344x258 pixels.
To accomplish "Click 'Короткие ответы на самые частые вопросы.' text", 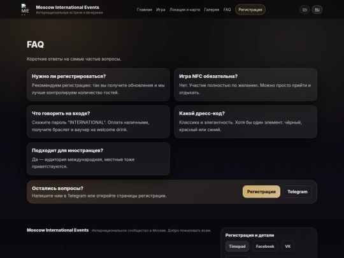I will pyautogui.click(x=74, y=59).
